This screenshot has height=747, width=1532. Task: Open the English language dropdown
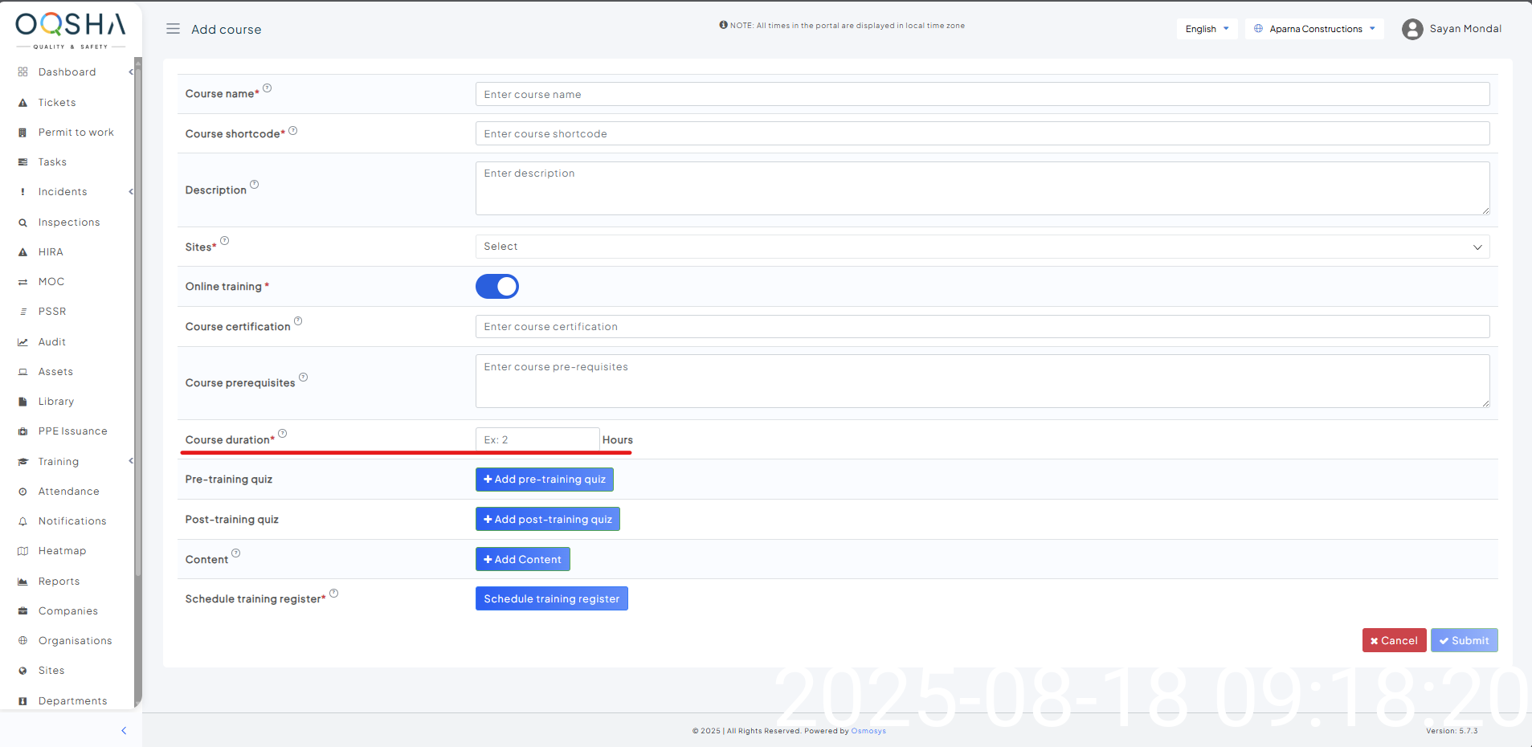click(x=1207, y=29)
